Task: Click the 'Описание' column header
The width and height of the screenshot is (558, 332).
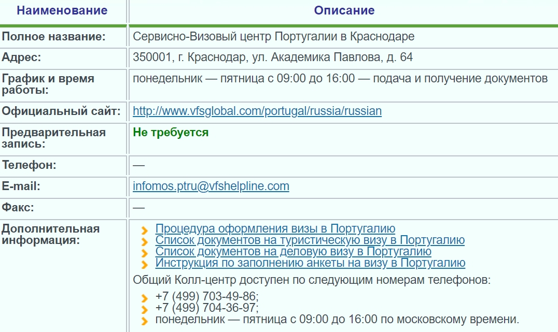Action: click(344, 10)
